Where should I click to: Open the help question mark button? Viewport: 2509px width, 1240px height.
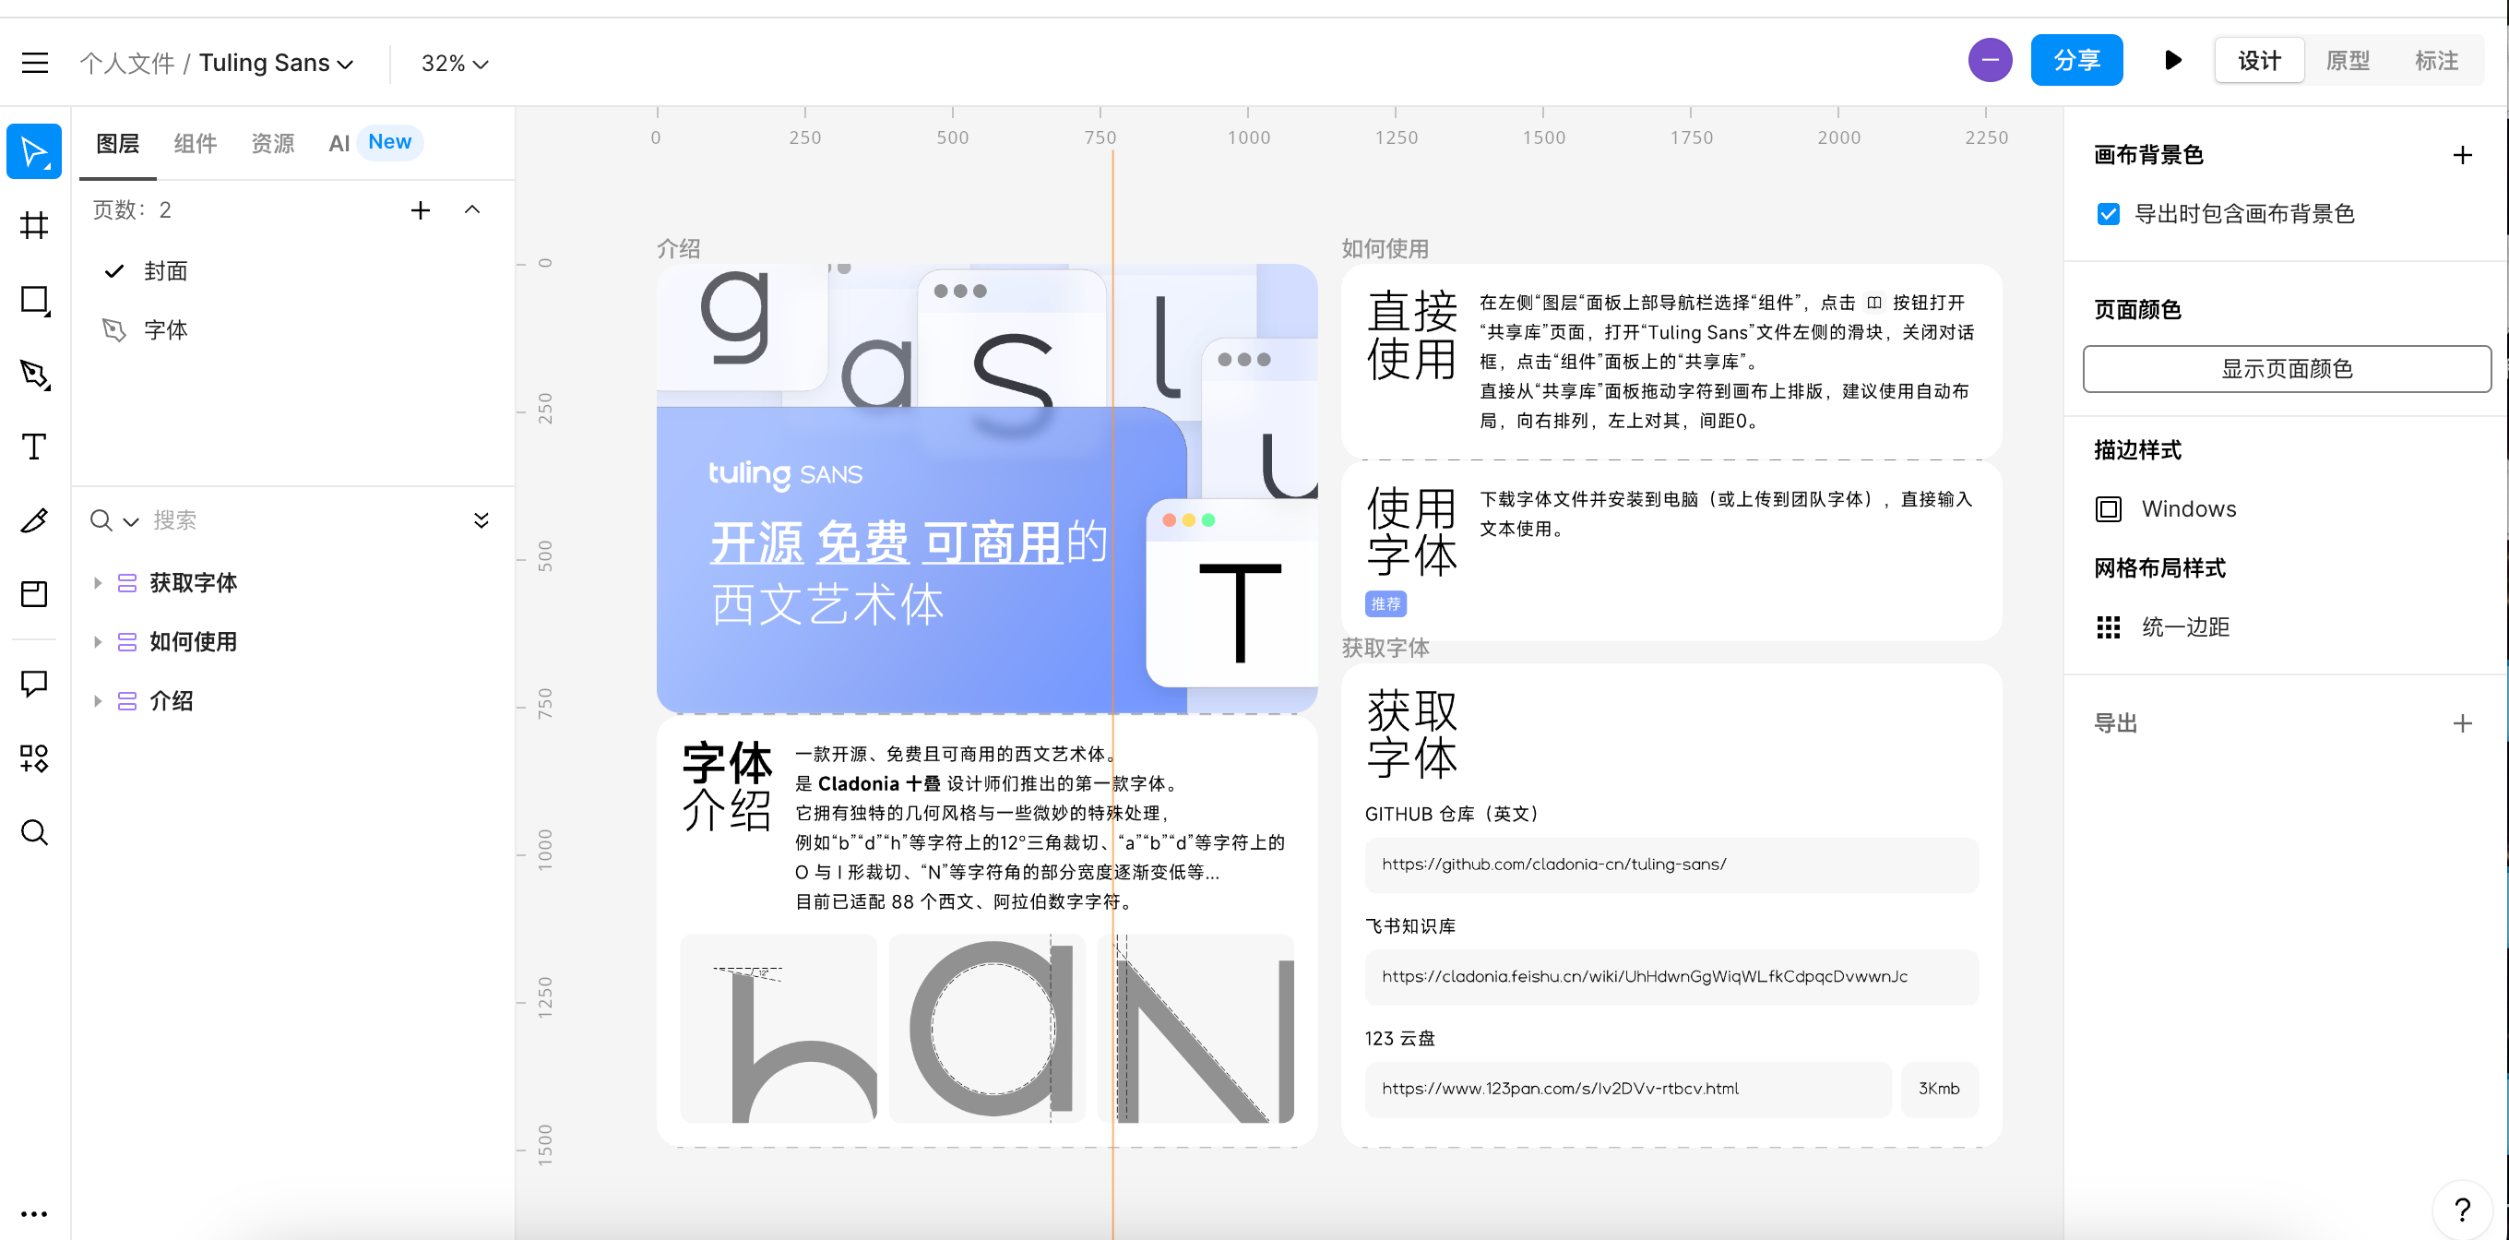2461,1210
